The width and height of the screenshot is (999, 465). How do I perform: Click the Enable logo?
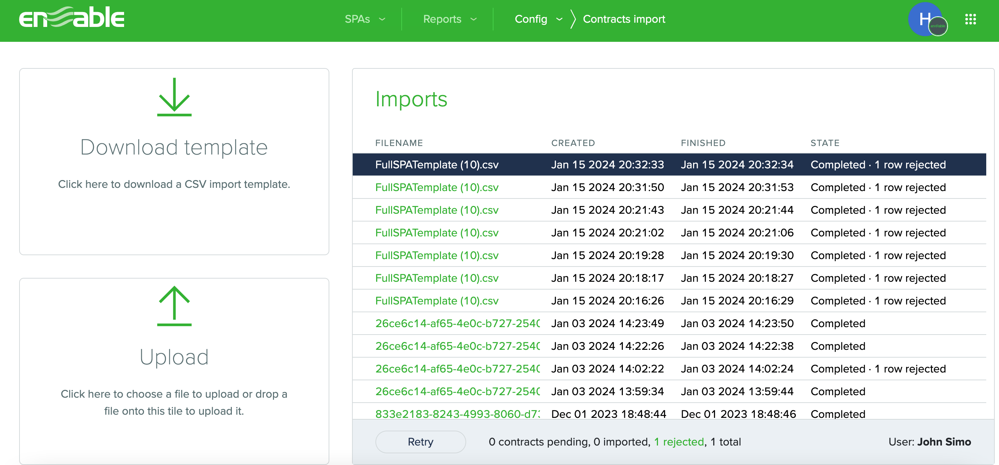coord(72,18)
